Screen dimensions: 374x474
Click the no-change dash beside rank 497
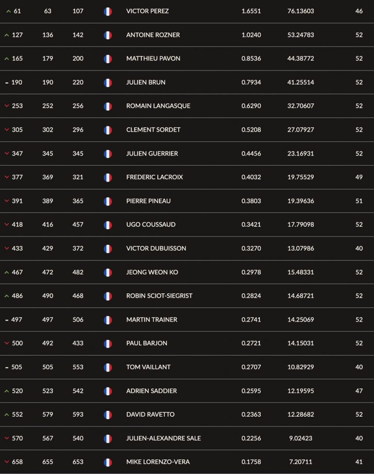7,320
